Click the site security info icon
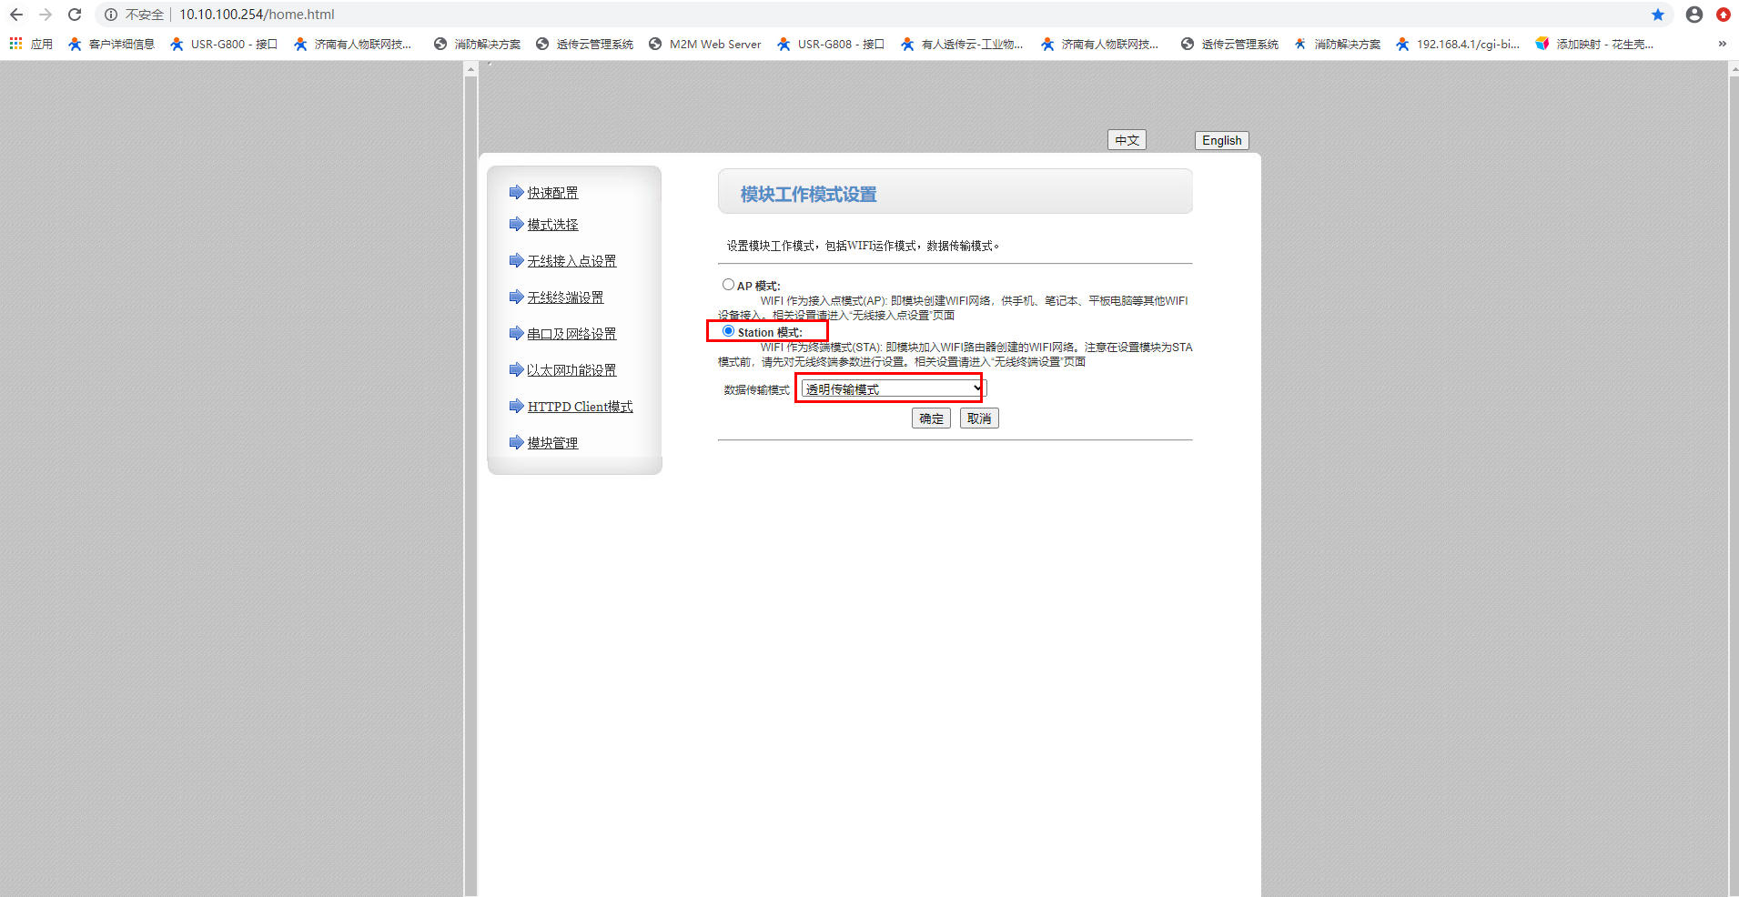 coord(111,15)
